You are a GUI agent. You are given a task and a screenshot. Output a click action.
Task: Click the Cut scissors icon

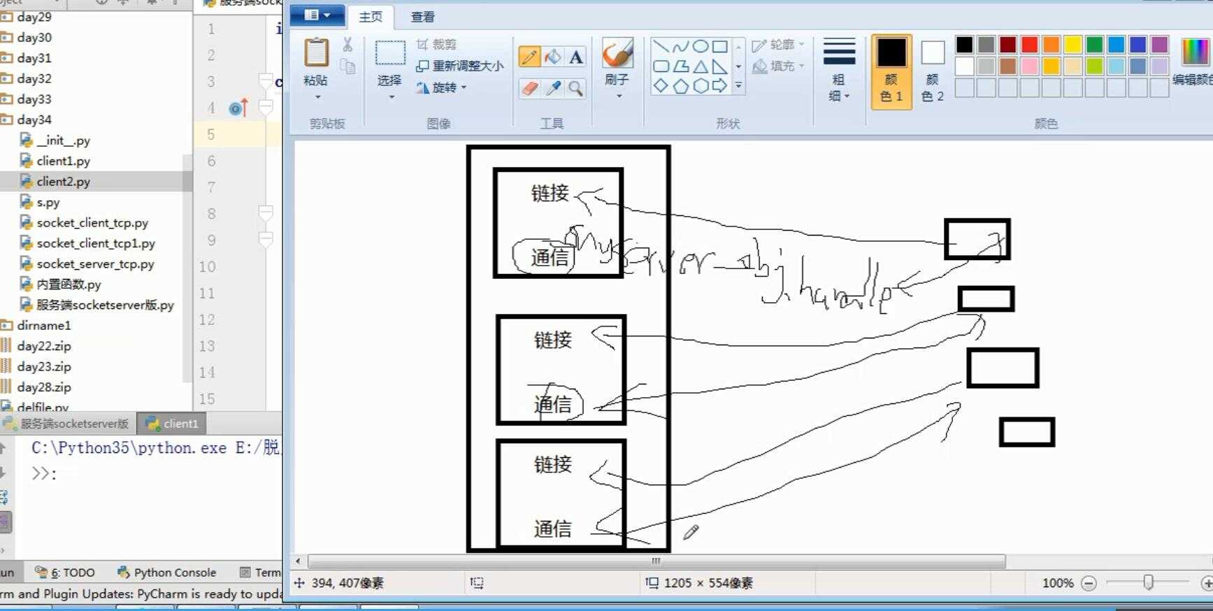coord(347,45)
